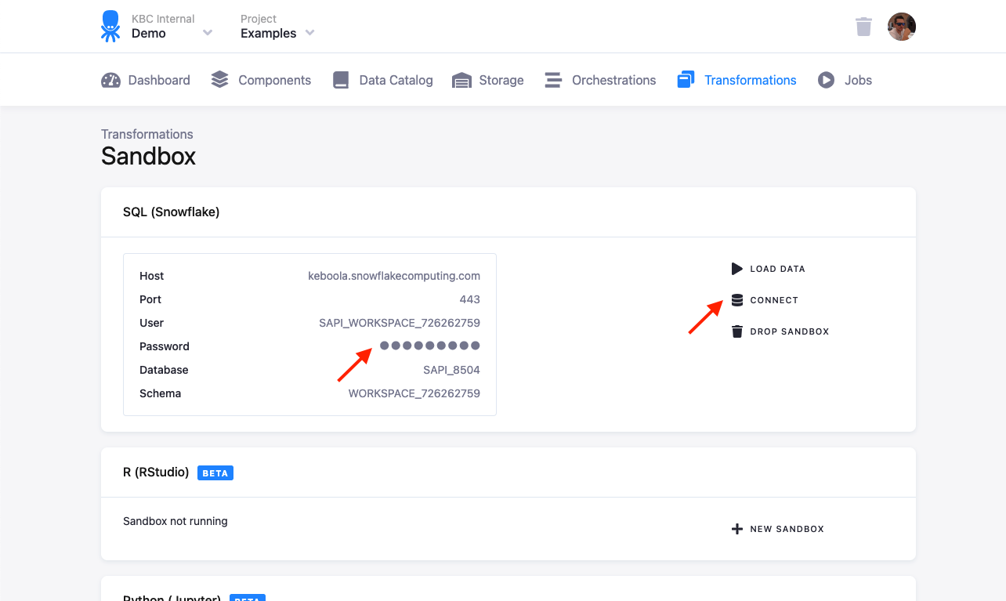Viewport: 1006px width, 601px height.
Task: Select host keboola.snowflakecomputing.com
Action: coord(394,276)
